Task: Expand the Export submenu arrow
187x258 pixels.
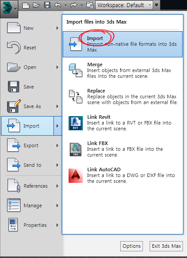Action: [57, 145]
